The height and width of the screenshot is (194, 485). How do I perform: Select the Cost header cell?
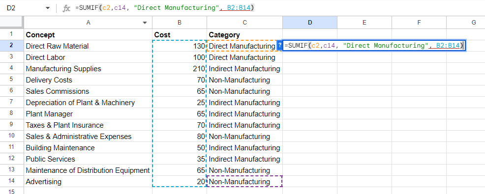click(x=180, y=34)
